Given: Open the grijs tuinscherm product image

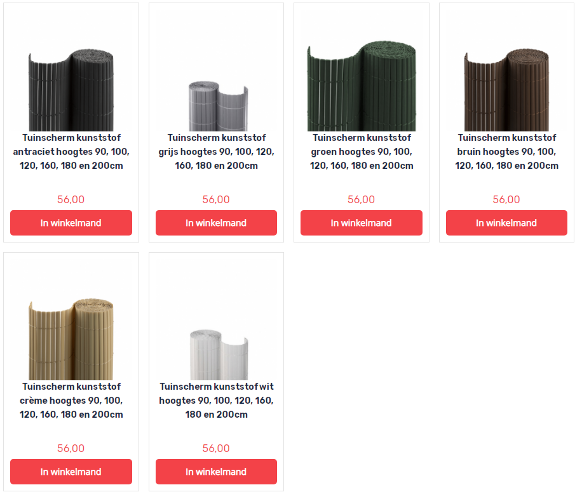Looking at the screenshot, I should [x=217, y=70].
